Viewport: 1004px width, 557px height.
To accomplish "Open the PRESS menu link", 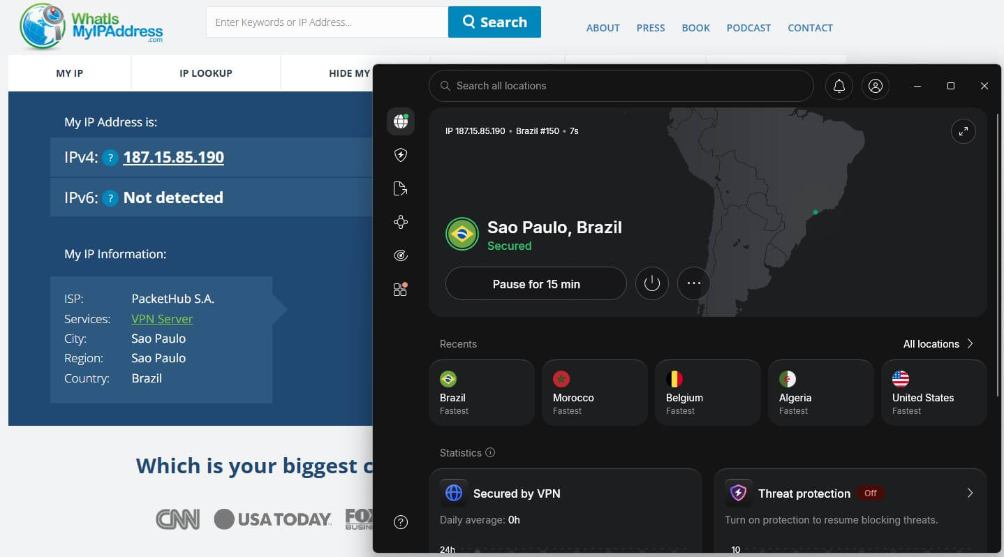I will click(651, 28).
